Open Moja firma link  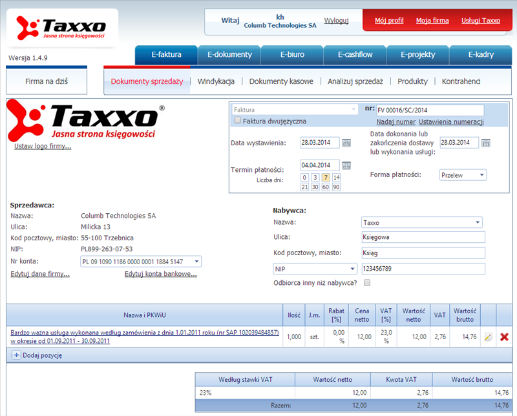(432, 21)
